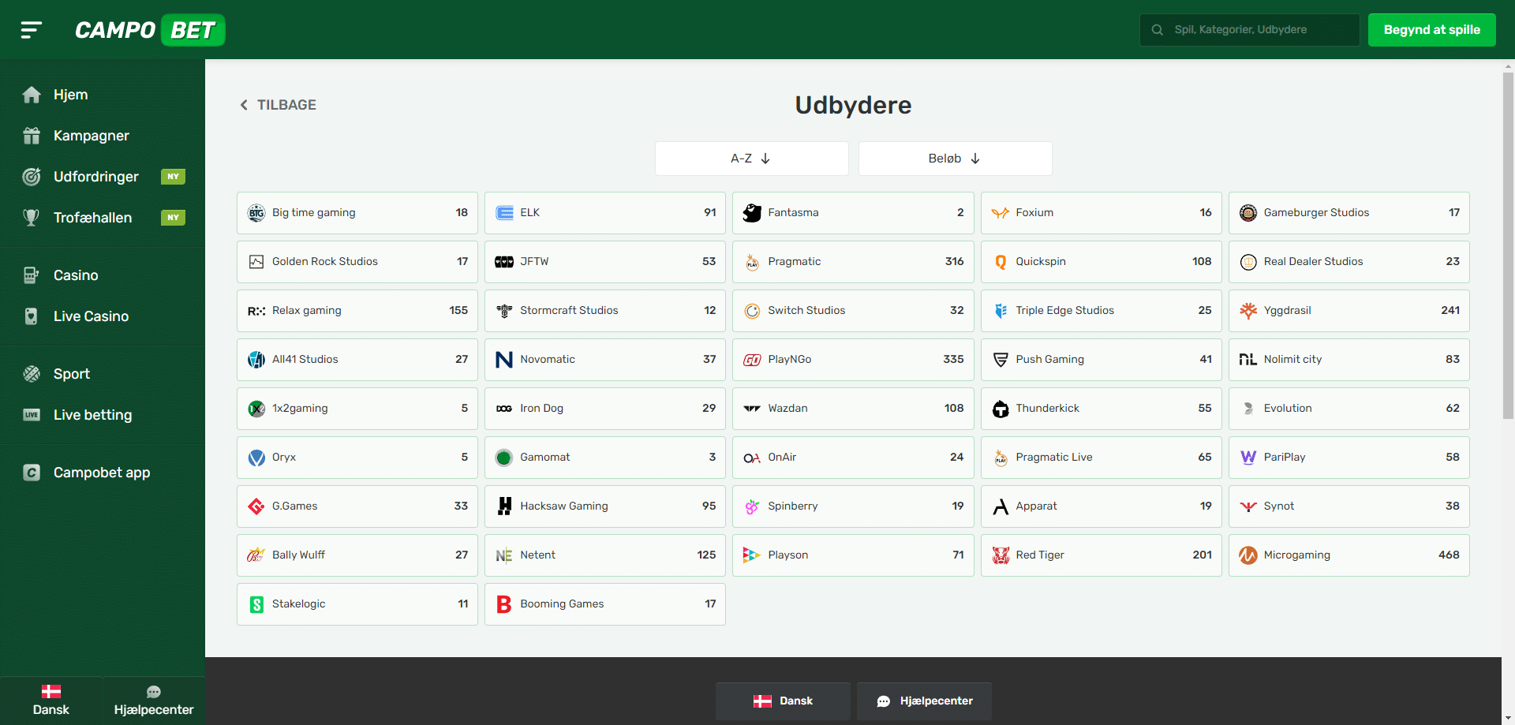Open the Hjem menu item
Image resolution: width=1515 pixels, height=725 pixels.
[103, 95]
